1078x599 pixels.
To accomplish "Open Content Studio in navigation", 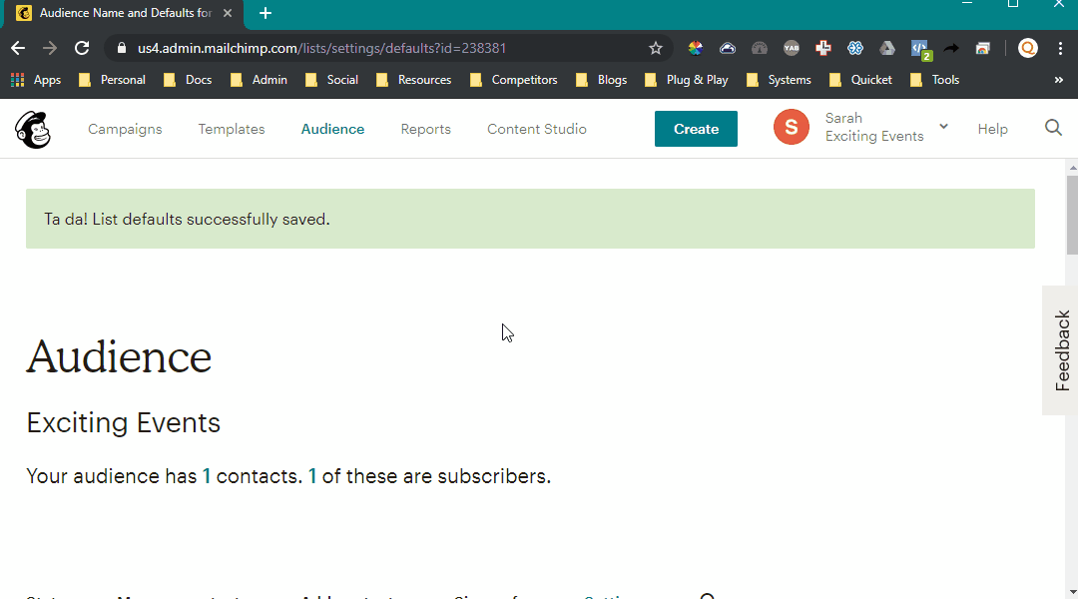I will tap(537, 130).
